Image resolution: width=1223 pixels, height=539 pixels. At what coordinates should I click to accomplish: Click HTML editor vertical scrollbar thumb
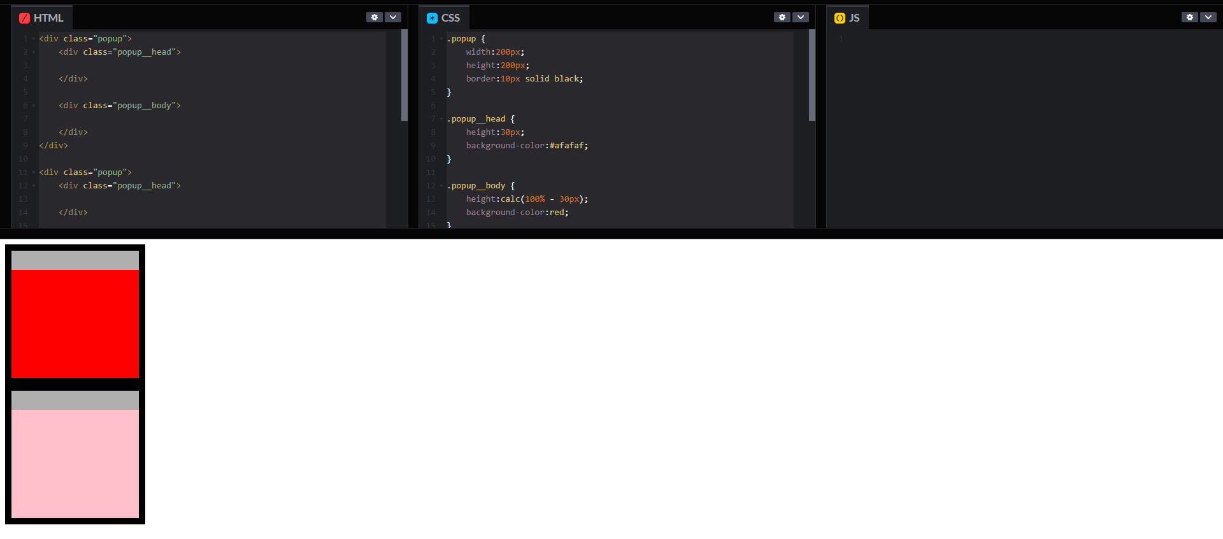click(x=404, y=75)
